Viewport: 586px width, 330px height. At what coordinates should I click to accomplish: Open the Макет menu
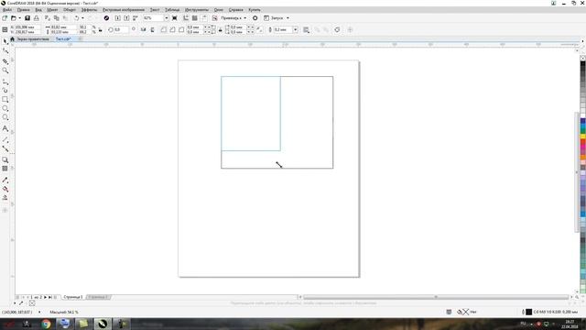(x=52, y=10)
